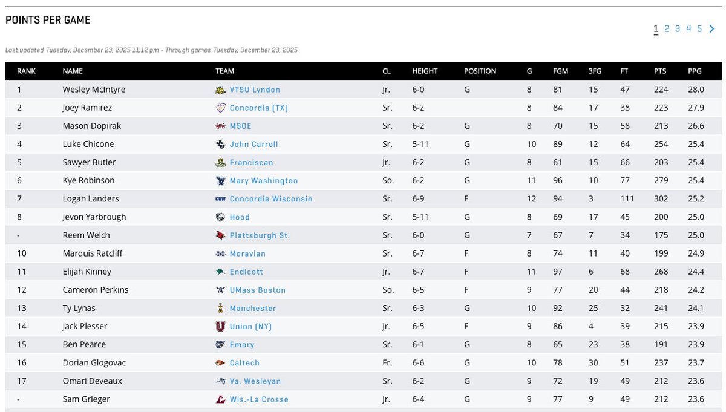The width and height of the screenshot is (726, 412).
Task: Click the Plattsburgh St. cardinal logo
Action: pyautogui.click(x=220, y=235)
